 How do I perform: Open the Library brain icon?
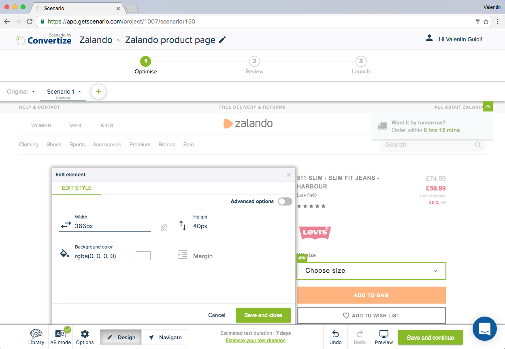tap(36, 337)
